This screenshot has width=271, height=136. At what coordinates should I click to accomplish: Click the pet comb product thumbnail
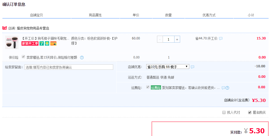[x=12, y=42]
